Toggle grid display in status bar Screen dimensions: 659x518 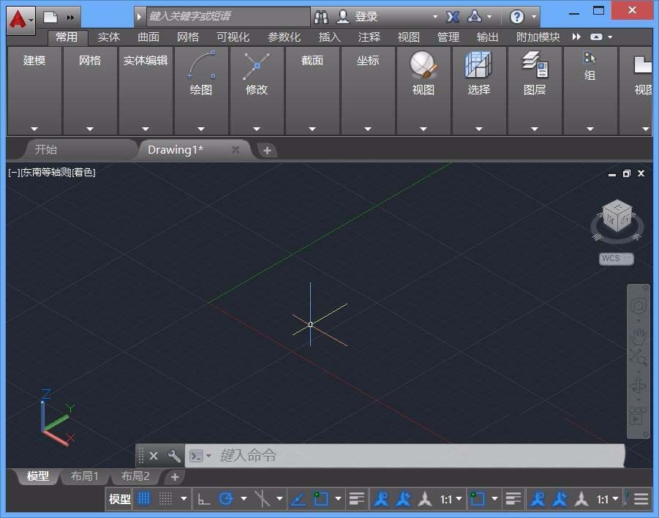(143, 499)
